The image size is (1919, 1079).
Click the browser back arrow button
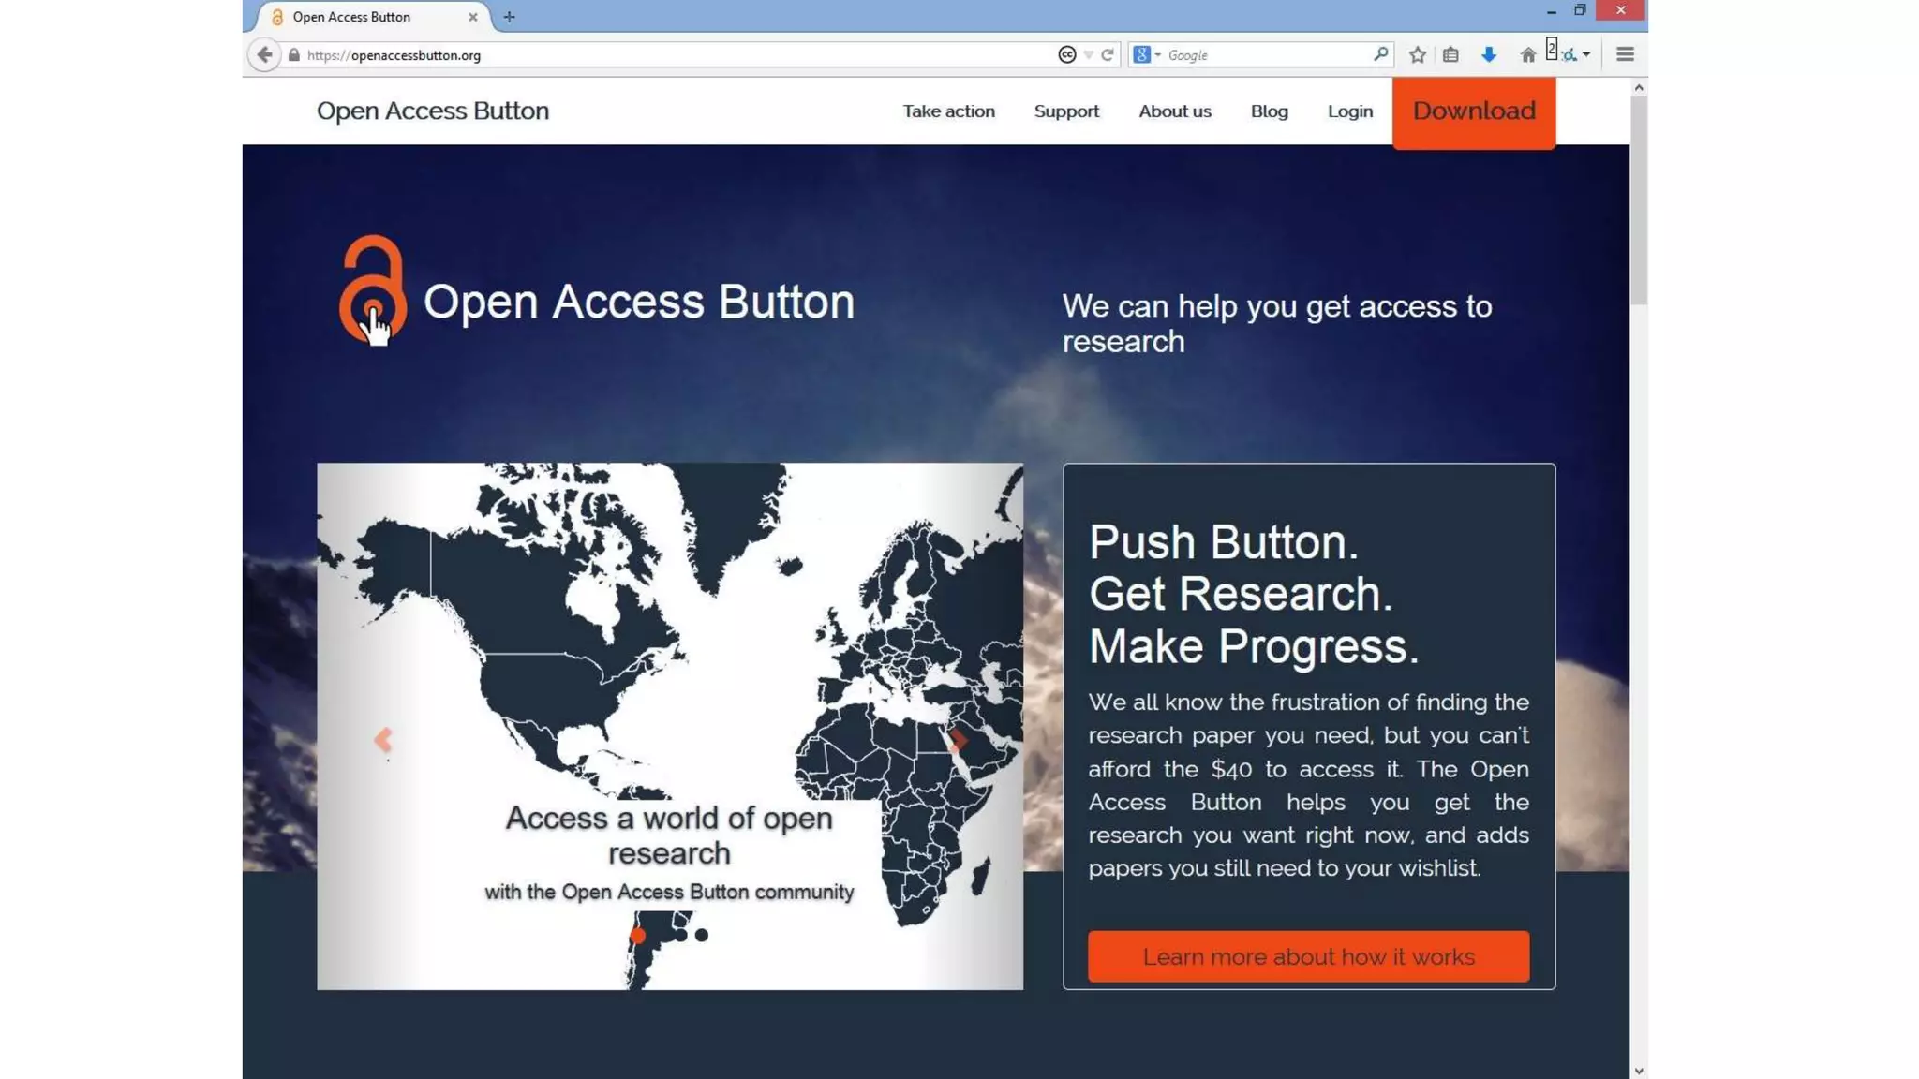pos(264,54)
